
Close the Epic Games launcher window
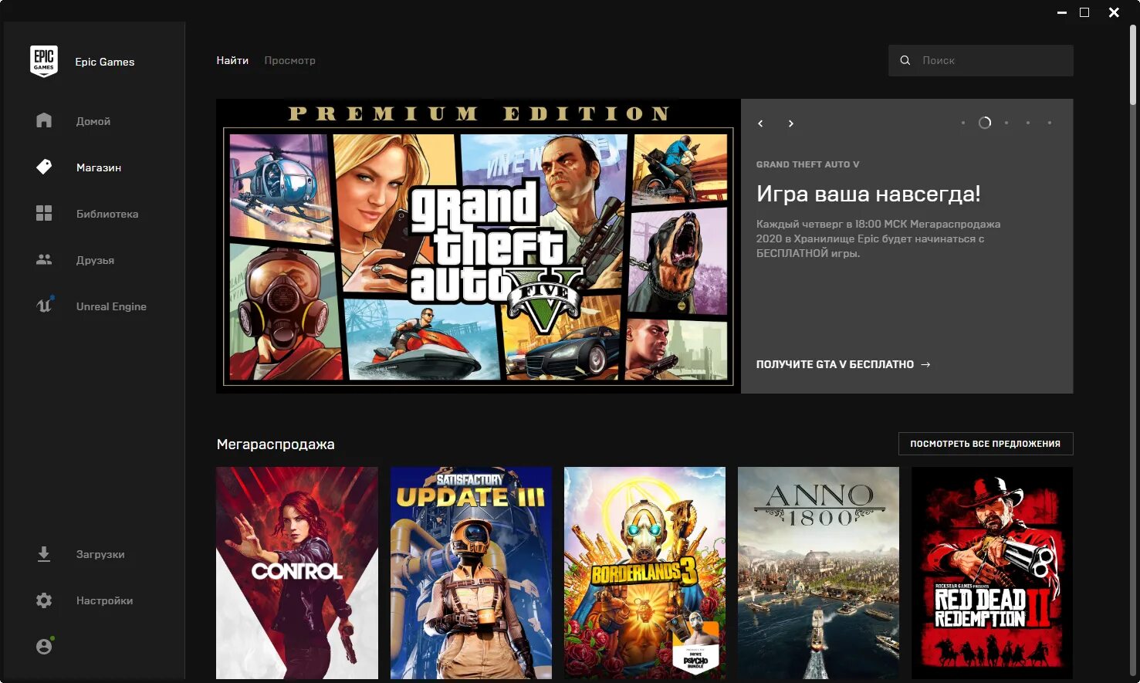1114,12
